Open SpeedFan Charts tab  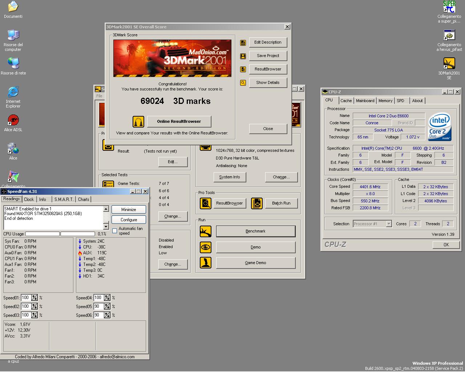coord(84,199)
